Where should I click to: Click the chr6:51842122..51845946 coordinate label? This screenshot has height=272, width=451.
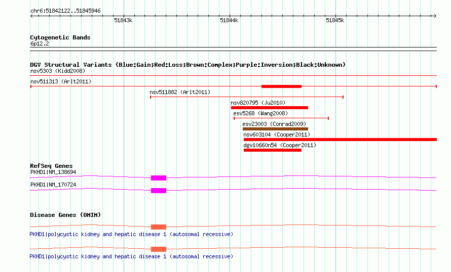point(65,11)
